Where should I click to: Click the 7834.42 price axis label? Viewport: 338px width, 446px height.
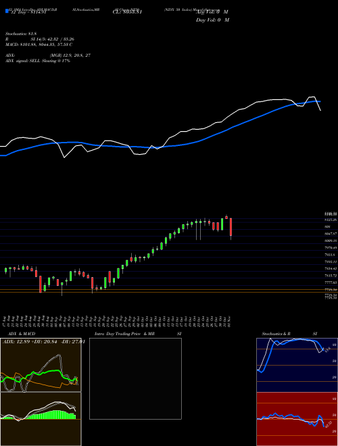tap(331, 268)
